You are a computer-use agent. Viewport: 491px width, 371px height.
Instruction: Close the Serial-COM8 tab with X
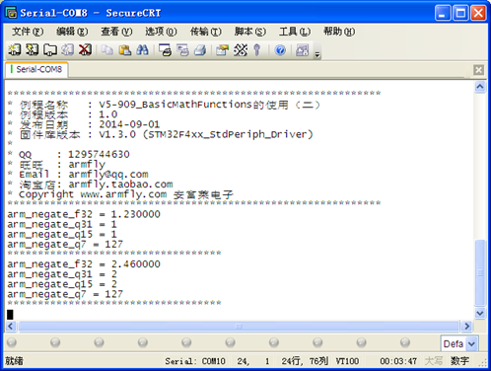478,70
